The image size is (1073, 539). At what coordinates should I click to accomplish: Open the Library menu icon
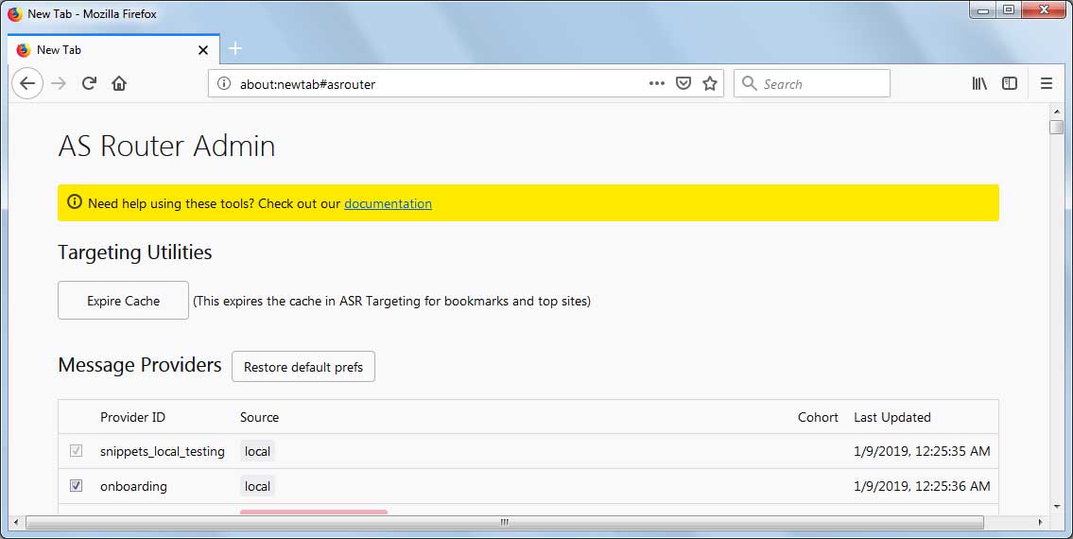click(x=979, y=83)
